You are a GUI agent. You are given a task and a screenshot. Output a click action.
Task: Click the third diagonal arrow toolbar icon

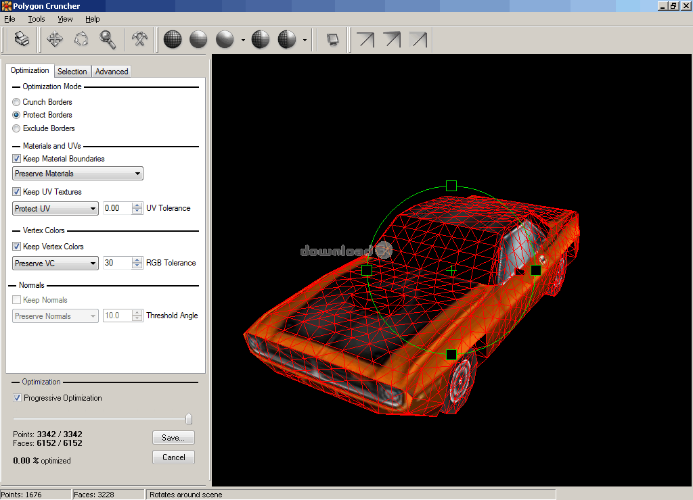coord(418,39)
